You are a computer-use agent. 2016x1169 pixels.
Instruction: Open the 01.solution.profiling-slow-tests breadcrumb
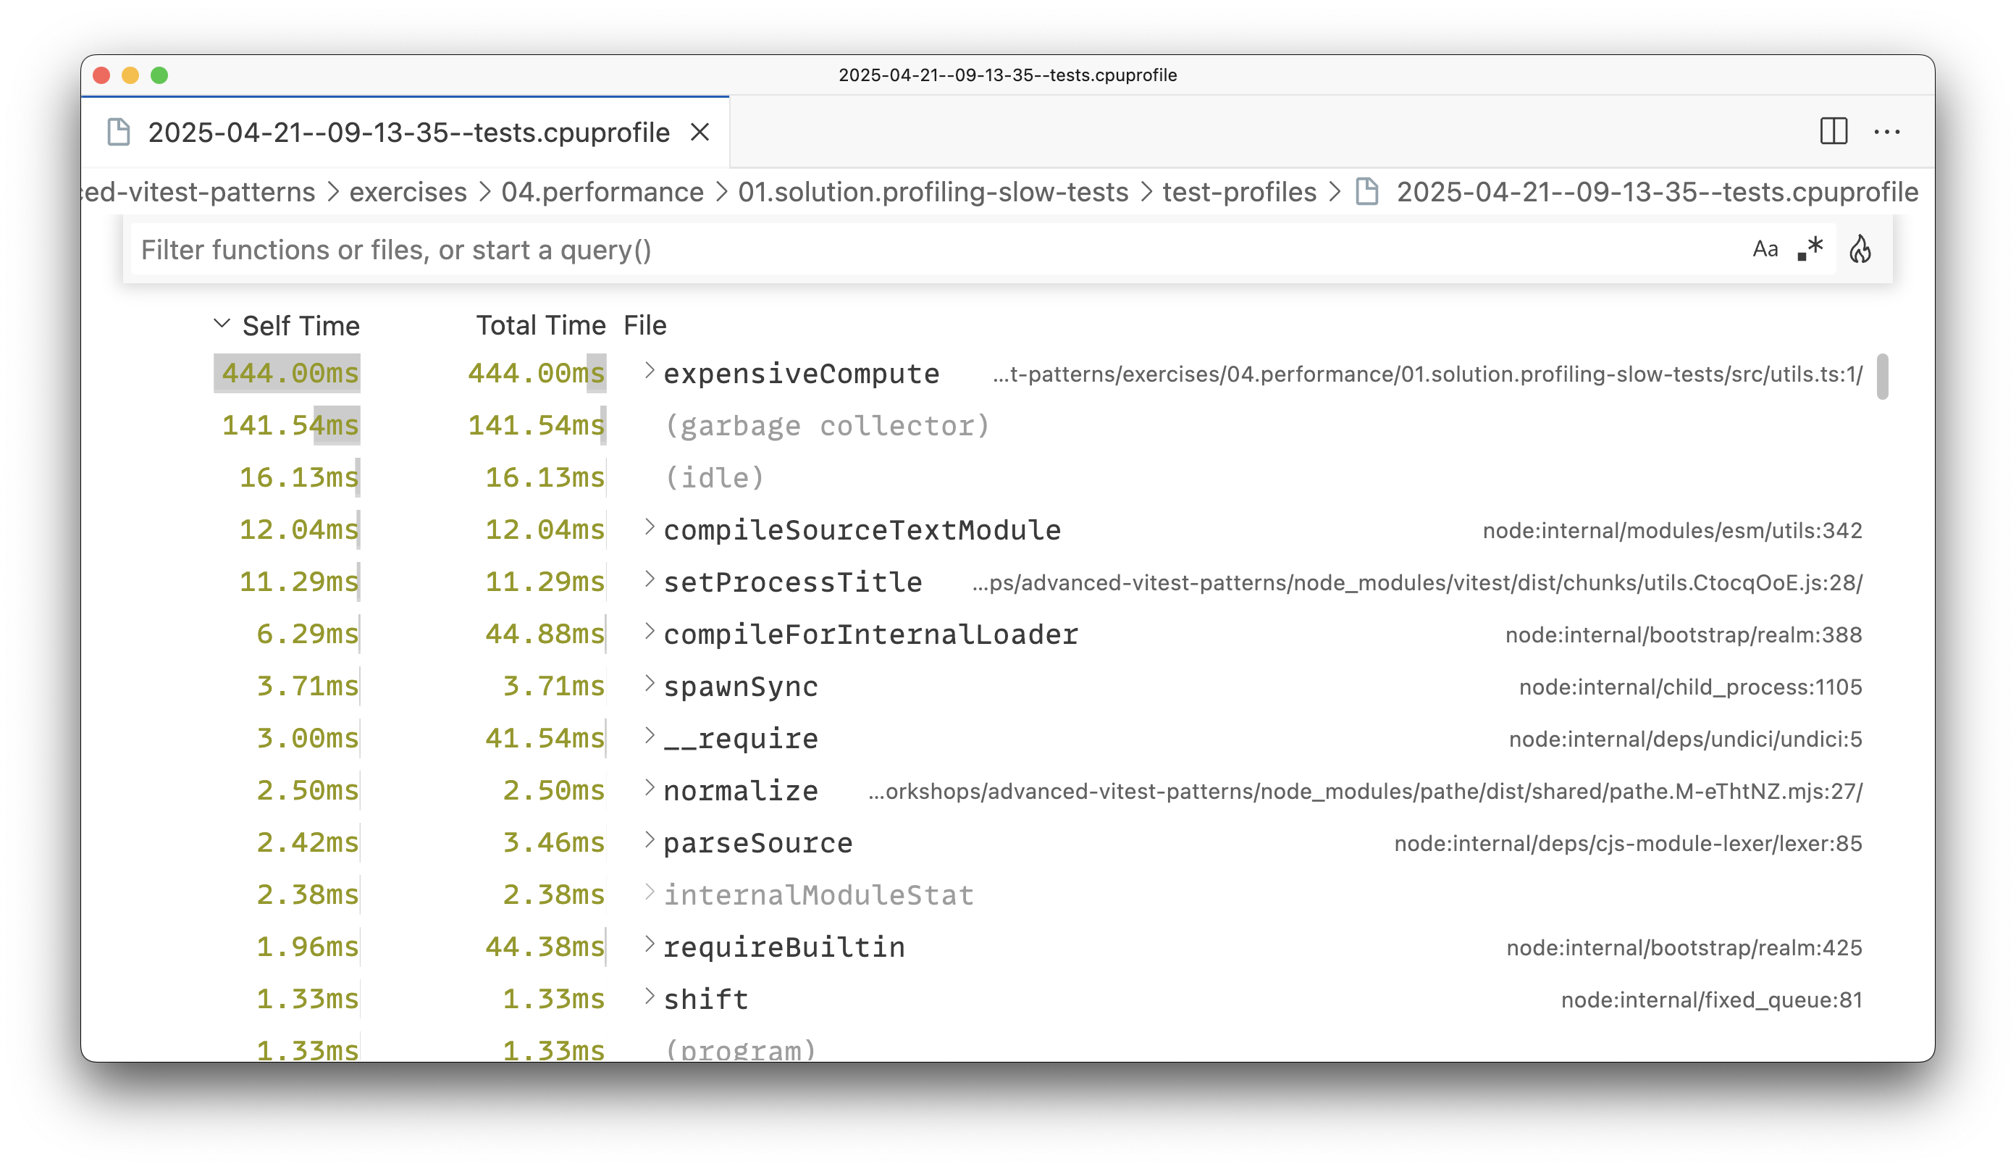(x=933, y=192)
